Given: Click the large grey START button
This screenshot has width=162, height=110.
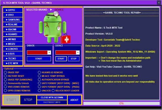Looking at the screenshot, I should [x=11, y=100].
